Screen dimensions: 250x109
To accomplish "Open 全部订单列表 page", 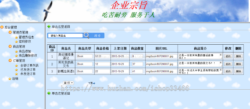I will (29, 65).
